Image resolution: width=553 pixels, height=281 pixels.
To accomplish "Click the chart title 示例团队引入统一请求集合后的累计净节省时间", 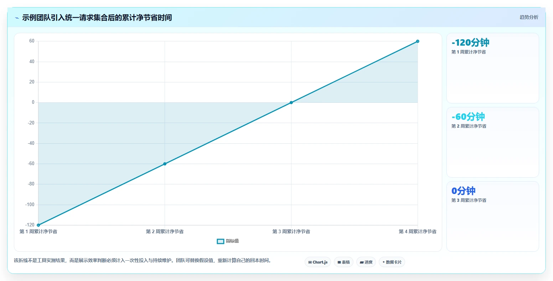I will click(x=97, y=17).
